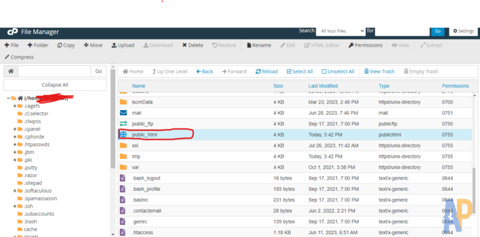Expand the .pki tree folder

[x=15, y=160]
